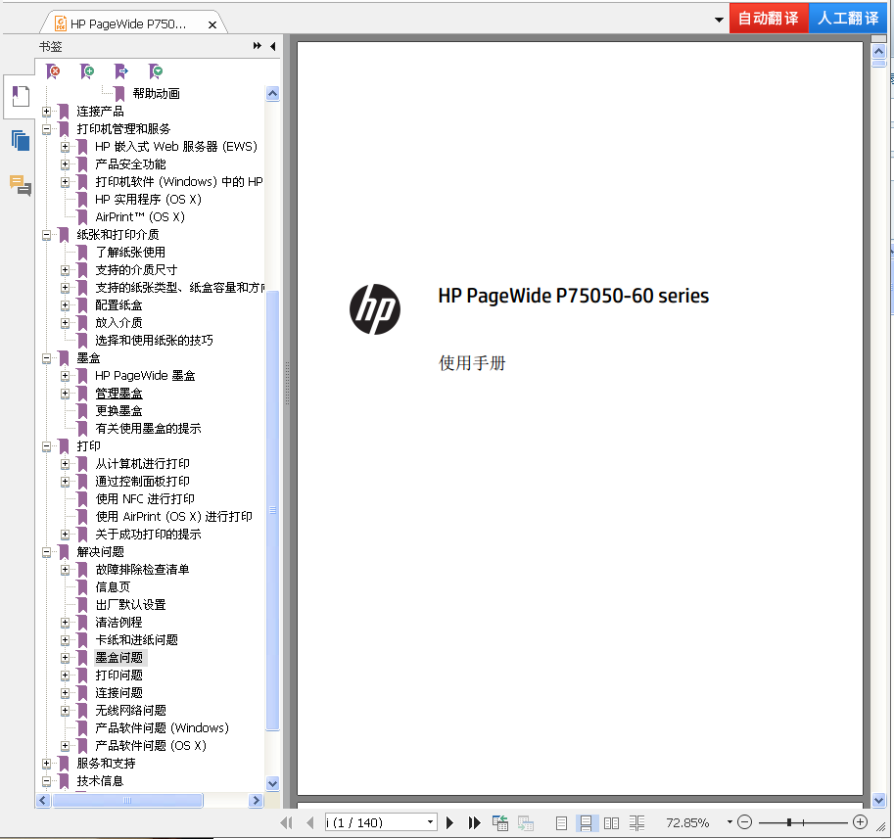
Task: Switch to continuous page view
Action: [x=586, y=822]
